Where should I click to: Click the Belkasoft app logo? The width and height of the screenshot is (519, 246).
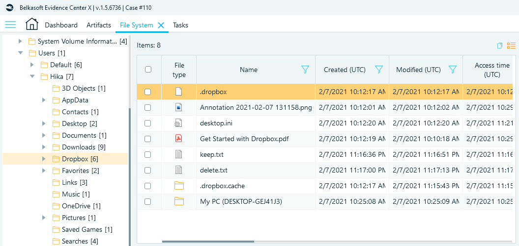pyautogui.click(x=9, y=7)
